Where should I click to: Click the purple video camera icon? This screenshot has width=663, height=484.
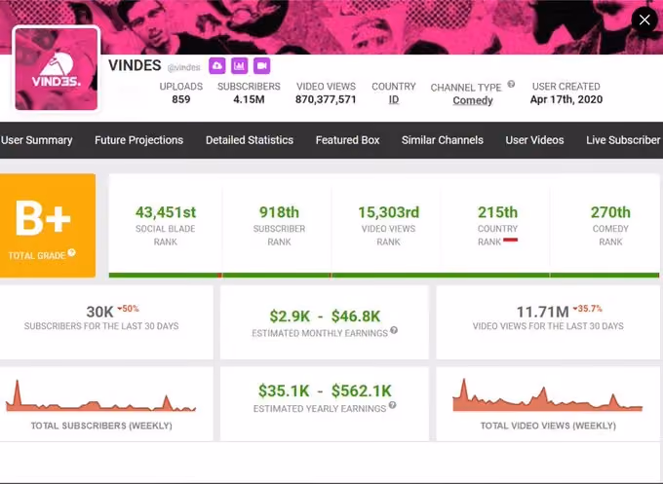coord(261,66)
